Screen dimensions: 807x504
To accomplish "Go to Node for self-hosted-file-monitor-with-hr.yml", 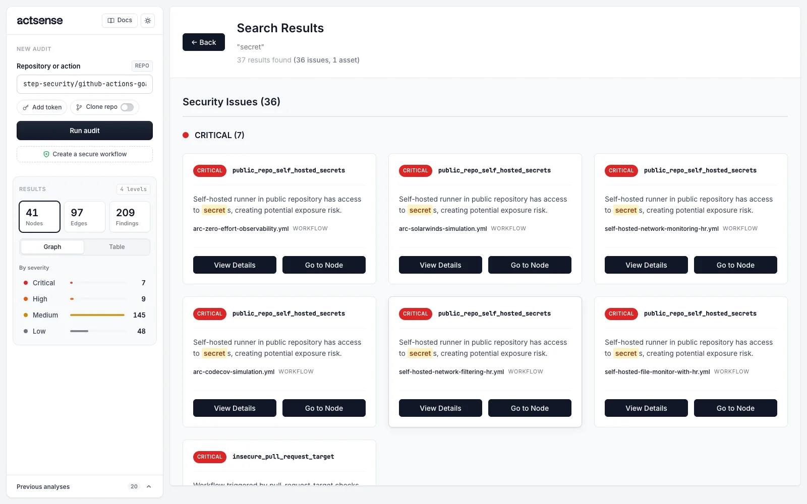I will point(735,408).
